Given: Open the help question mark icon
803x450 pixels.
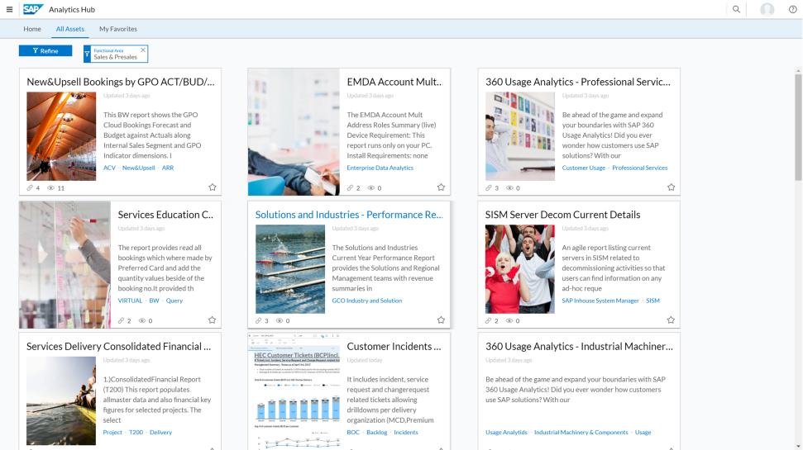Looking at the screenshot, I should (793, 9).
